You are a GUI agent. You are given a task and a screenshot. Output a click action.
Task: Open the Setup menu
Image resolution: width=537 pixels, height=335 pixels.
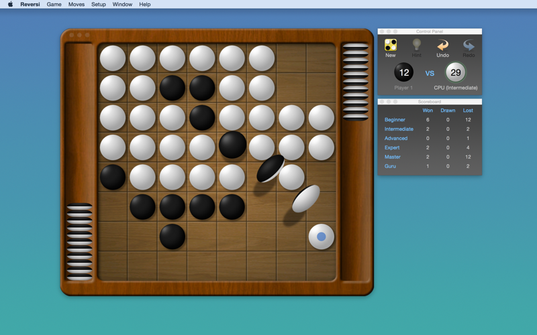coord(98,4)
